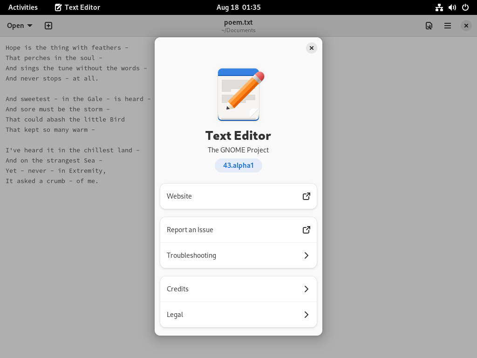Expand the Troubleshooting section

[x=238, y=255]
